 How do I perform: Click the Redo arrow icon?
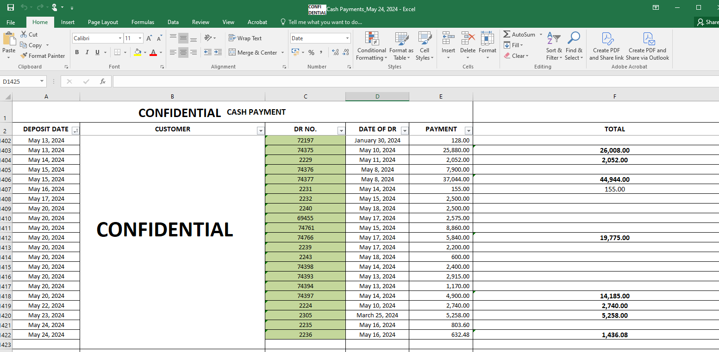click(40, 7)
